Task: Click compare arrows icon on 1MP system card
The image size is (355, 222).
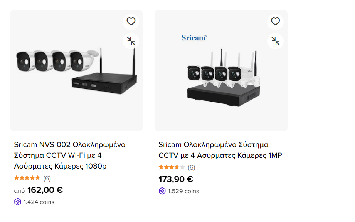Action: coord(275,41)
